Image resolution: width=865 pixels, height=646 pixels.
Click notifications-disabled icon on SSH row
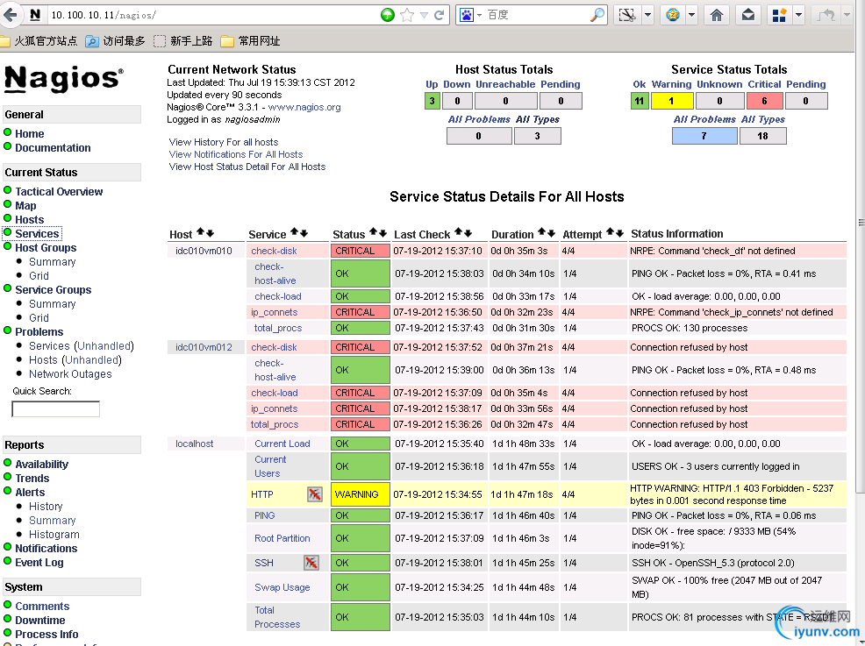point(311,562)
